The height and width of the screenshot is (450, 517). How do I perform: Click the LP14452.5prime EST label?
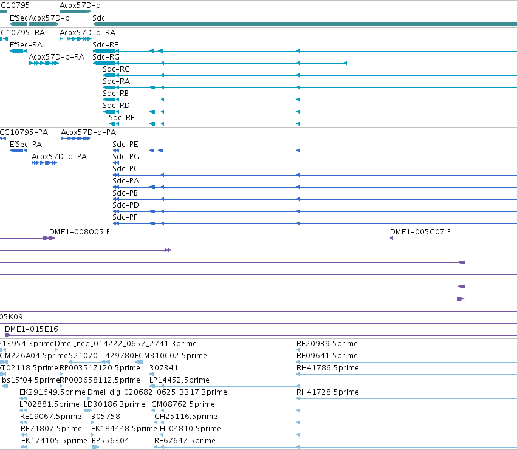pos(179,380)
